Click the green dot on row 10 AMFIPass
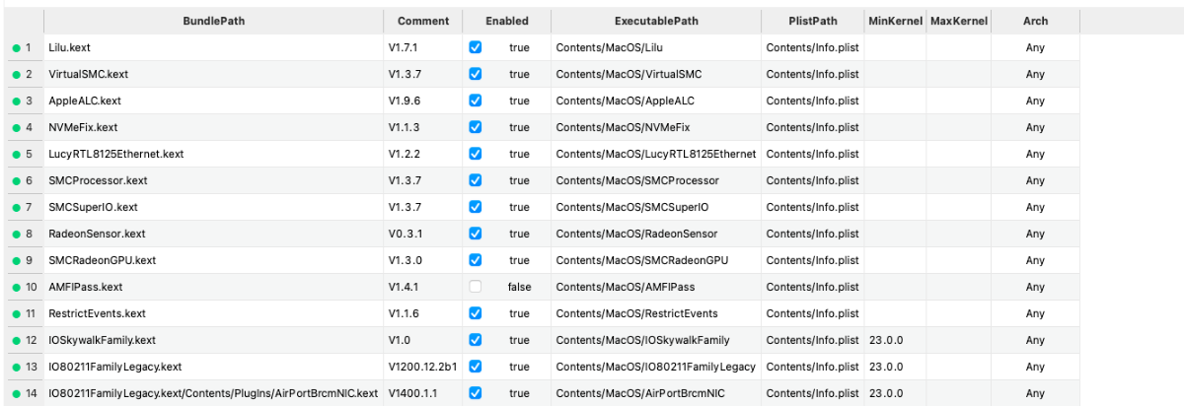 pos(16,287)
